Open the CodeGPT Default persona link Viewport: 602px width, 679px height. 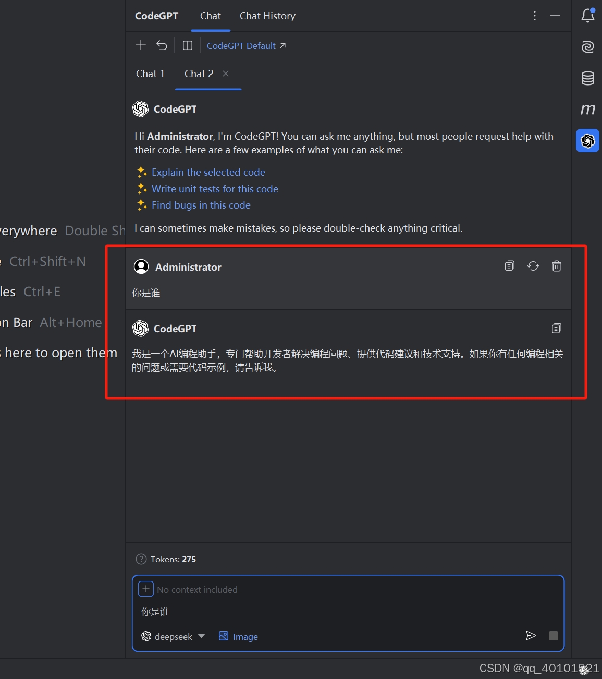tap(246, 46)
